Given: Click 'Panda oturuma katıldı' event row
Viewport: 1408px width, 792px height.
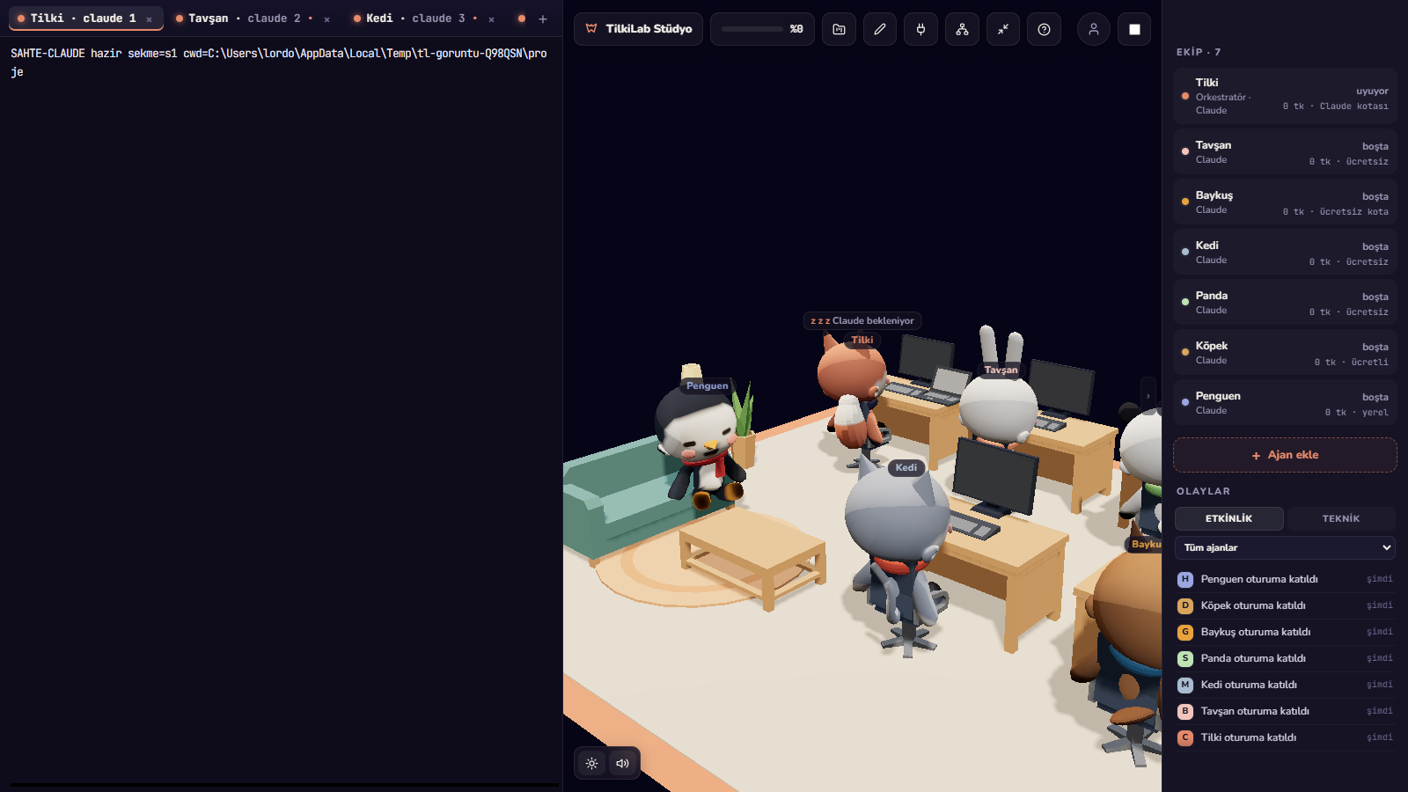Looking at the screenshot, I should click(1285, 658).
